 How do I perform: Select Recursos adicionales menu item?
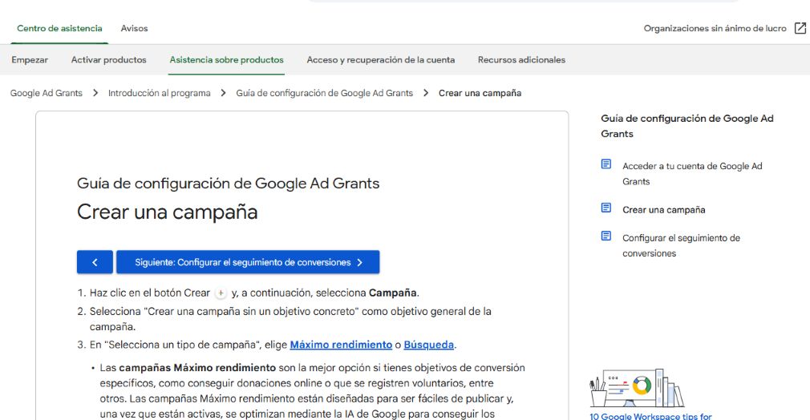[521, 60]
